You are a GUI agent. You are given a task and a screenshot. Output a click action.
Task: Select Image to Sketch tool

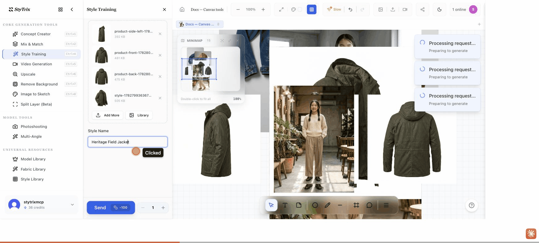pos(41,94)
